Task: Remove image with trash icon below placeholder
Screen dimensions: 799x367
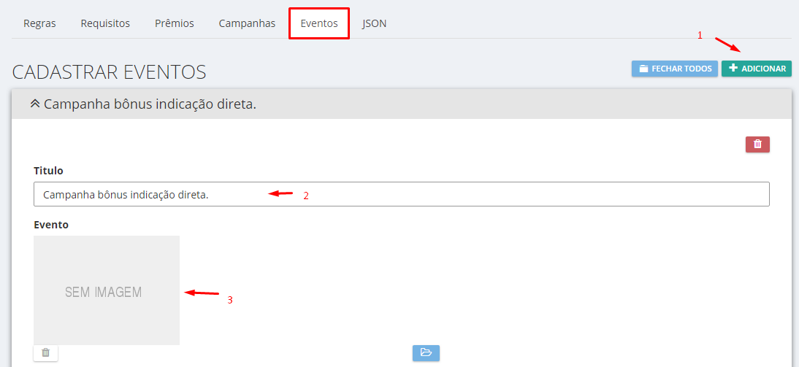Action: 45,352
